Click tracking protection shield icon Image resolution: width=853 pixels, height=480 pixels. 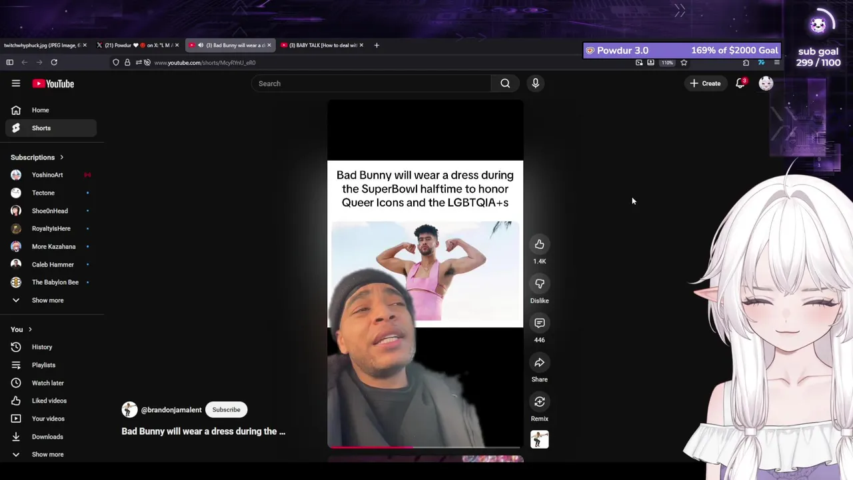click(x=116, y=63)
